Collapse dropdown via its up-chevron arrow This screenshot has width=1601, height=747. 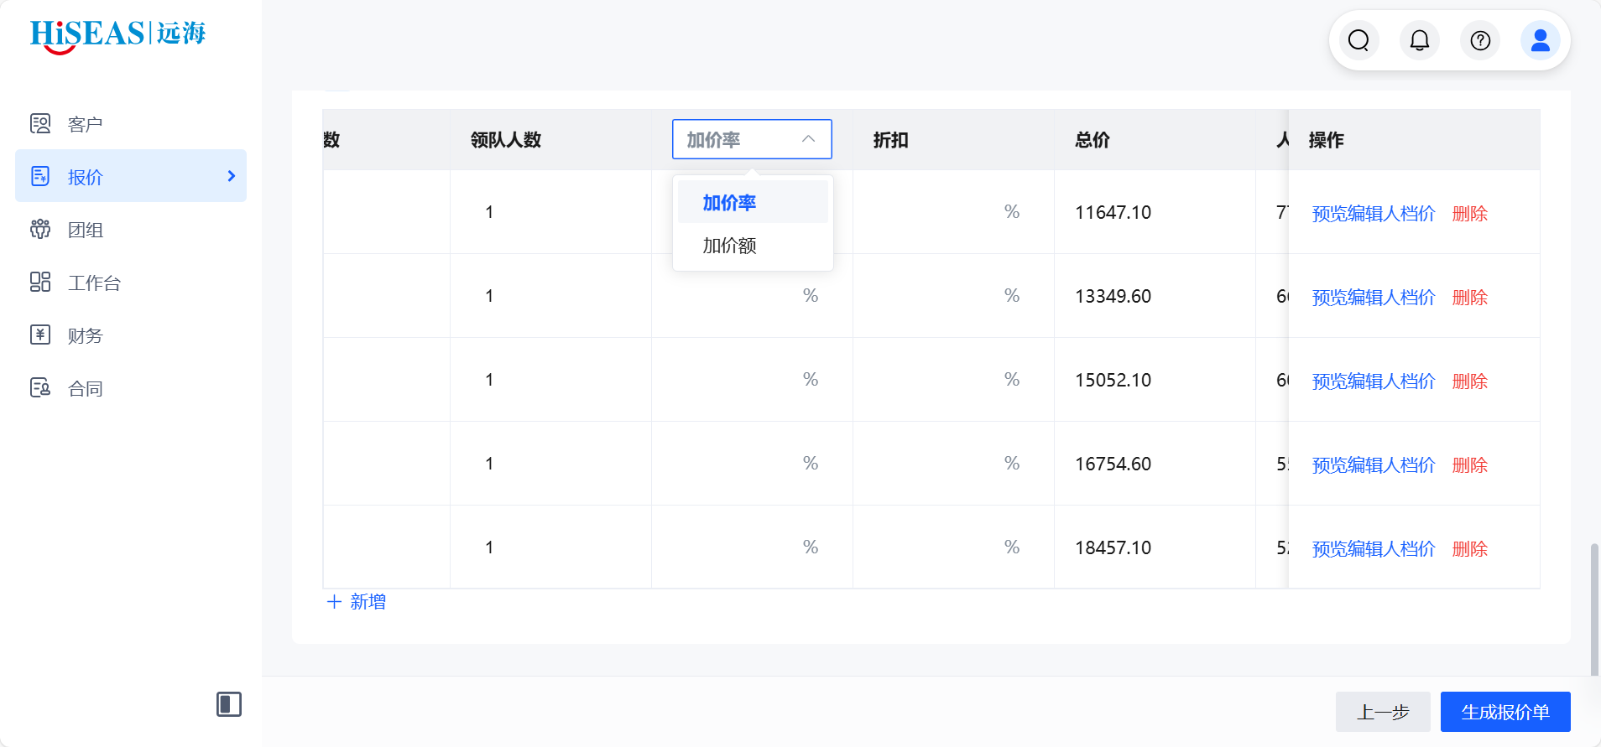point(808,139)
